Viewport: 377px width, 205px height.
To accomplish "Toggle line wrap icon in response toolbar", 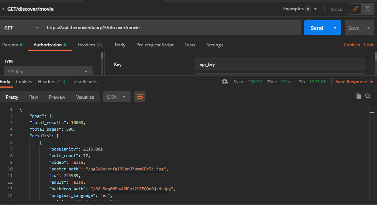I will pyautogui.click(x=140, y=97).
